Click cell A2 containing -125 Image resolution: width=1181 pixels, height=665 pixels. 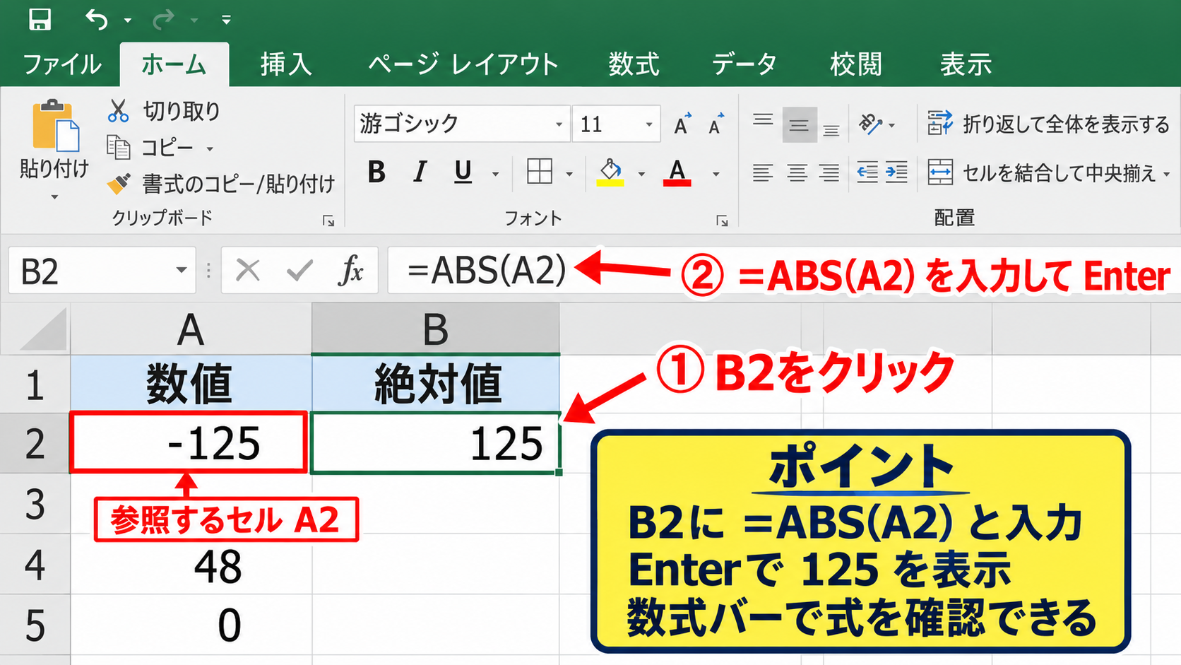click(189, 443)
